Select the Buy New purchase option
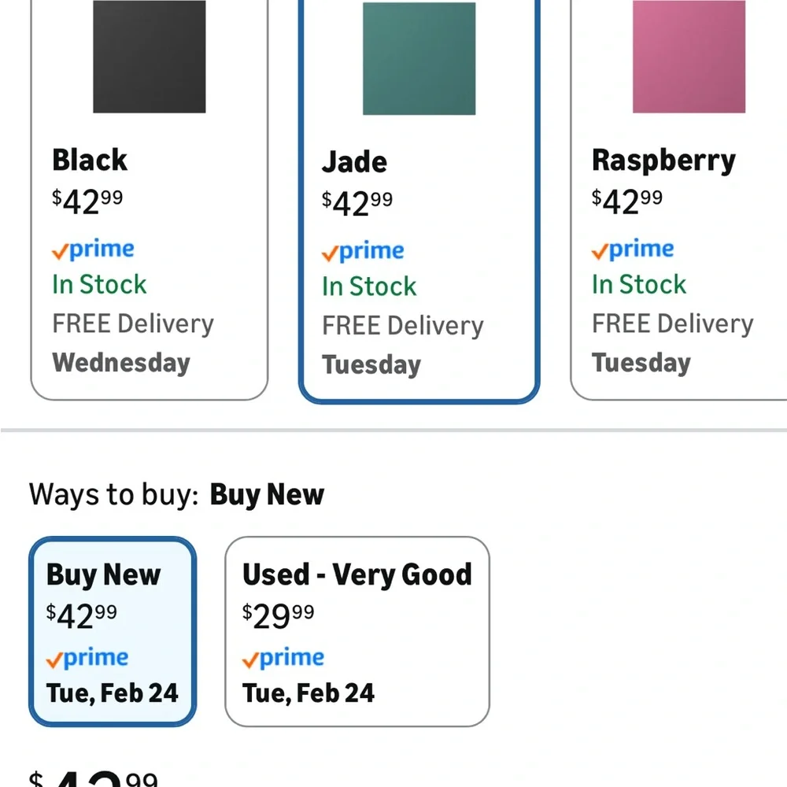 113,632
